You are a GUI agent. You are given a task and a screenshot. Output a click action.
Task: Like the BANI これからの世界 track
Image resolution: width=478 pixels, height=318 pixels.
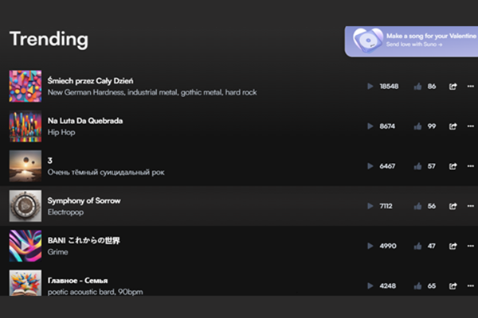tap(417, 246)
